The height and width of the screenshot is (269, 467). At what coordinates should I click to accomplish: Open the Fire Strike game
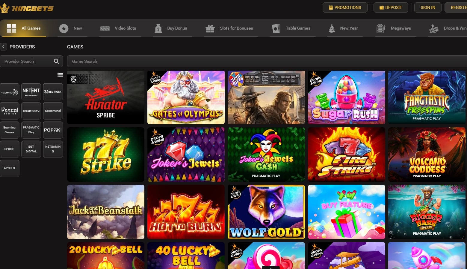tap(347, 155)
